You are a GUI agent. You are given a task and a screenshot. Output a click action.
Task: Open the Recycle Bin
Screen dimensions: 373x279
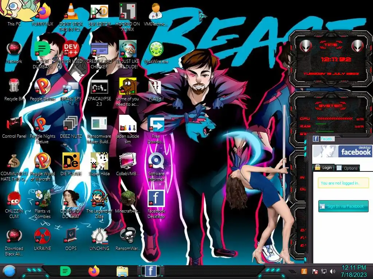14,89
